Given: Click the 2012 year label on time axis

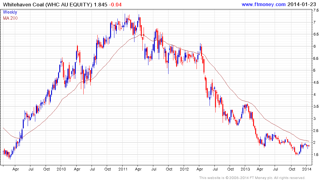Looking at the screenshot, I should click(184, 169).
